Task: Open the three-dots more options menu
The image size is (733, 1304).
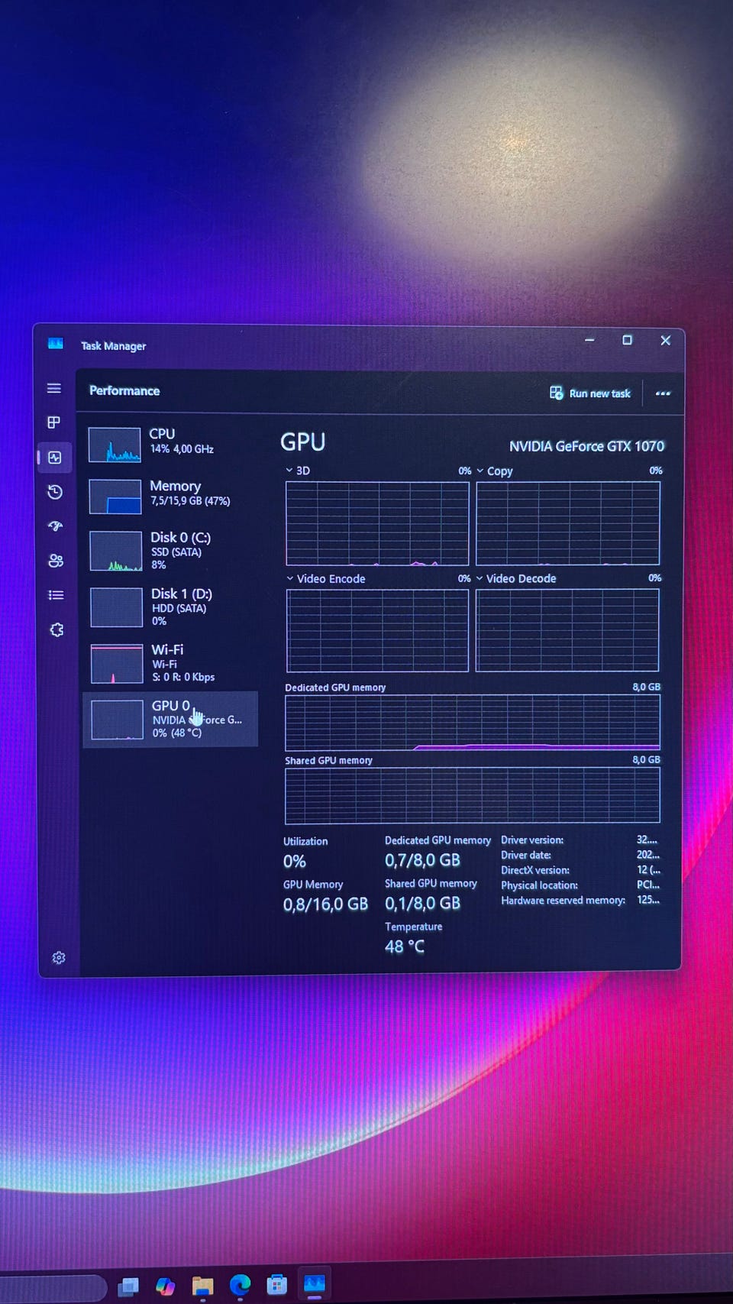Action: pyautogui.click(x=663, y=393)
